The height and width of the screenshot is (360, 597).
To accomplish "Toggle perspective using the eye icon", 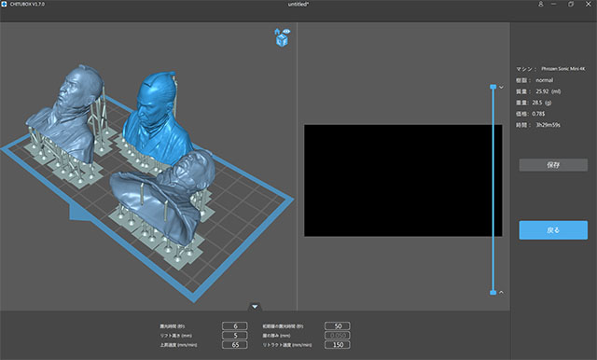I will [286, 31].
